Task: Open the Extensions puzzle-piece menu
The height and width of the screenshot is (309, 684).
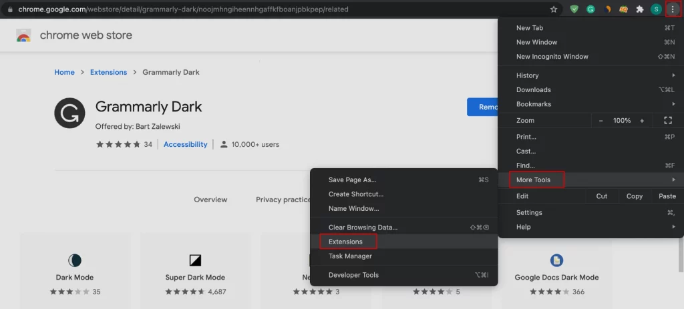Action: point(640,9)
